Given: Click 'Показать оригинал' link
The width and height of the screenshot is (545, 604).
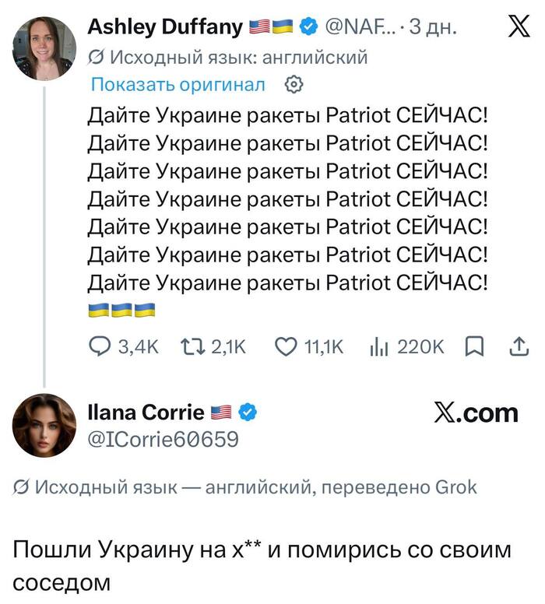Looking at the screenshot, I should (178, 84).
